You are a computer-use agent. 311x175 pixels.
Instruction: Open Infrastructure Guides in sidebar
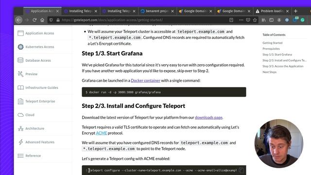coord(42,87)
